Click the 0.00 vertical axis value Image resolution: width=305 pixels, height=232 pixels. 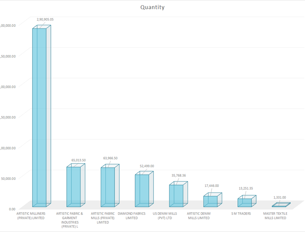pyautogui.click(x=12, y=209)
